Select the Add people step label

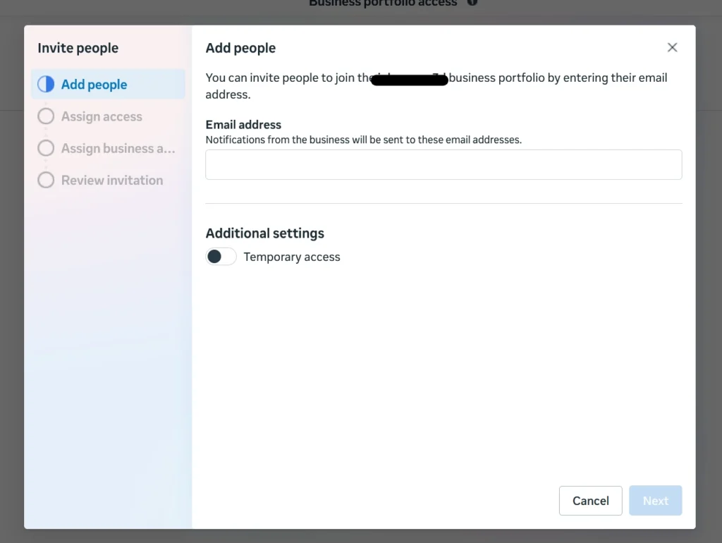pyautogui.click(x=94, y=85)
